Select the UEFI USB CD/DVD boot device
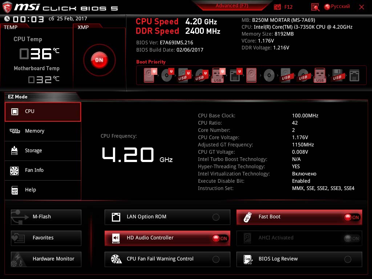Screen dimensions: 372x279 click(x=201, y=75)
